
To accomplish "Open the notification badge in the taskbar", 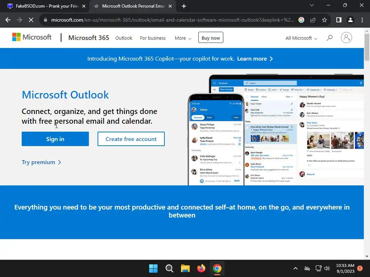I will [x=360, y=268].
